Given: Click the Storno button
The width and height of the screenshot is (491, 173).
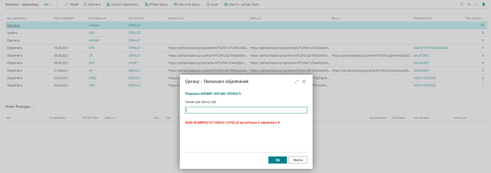Looking at the screenshot, I should tap(298, 160).
